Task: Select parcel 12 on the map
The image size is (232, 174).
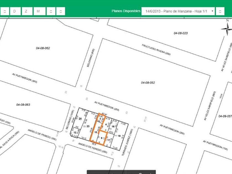Action: coord(75,132)
